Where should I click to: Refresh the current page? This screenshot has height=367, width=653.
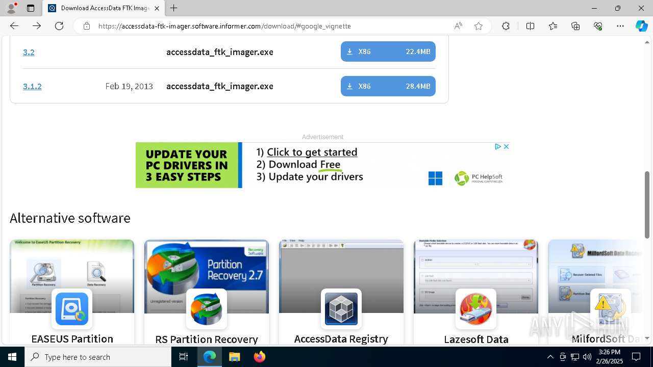point(59,26)
